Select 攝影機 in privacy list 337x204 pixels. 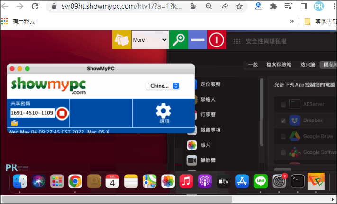coord(208,160)
